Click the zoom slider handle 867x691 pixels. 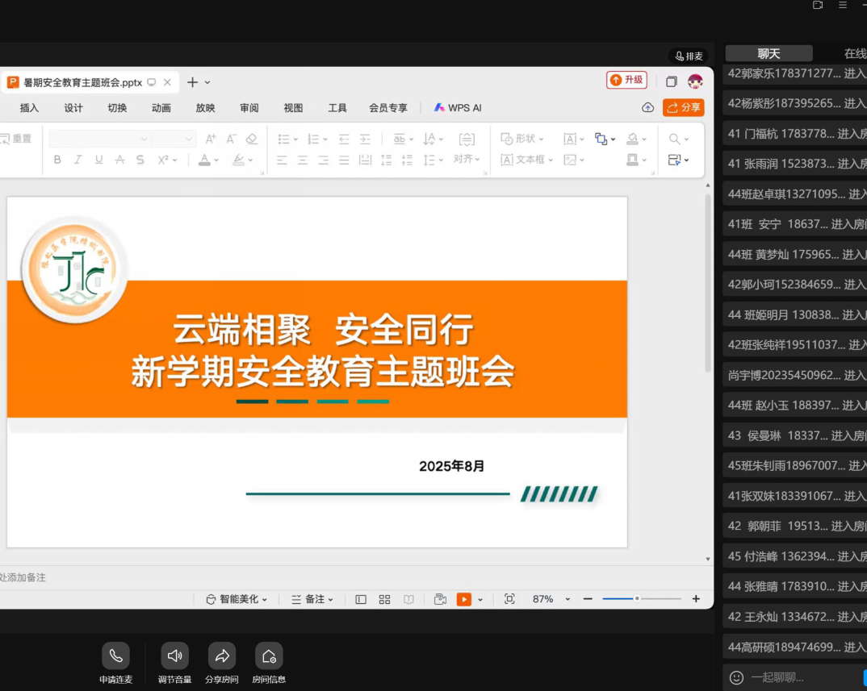pyautogui.click(x=637, y=598)
